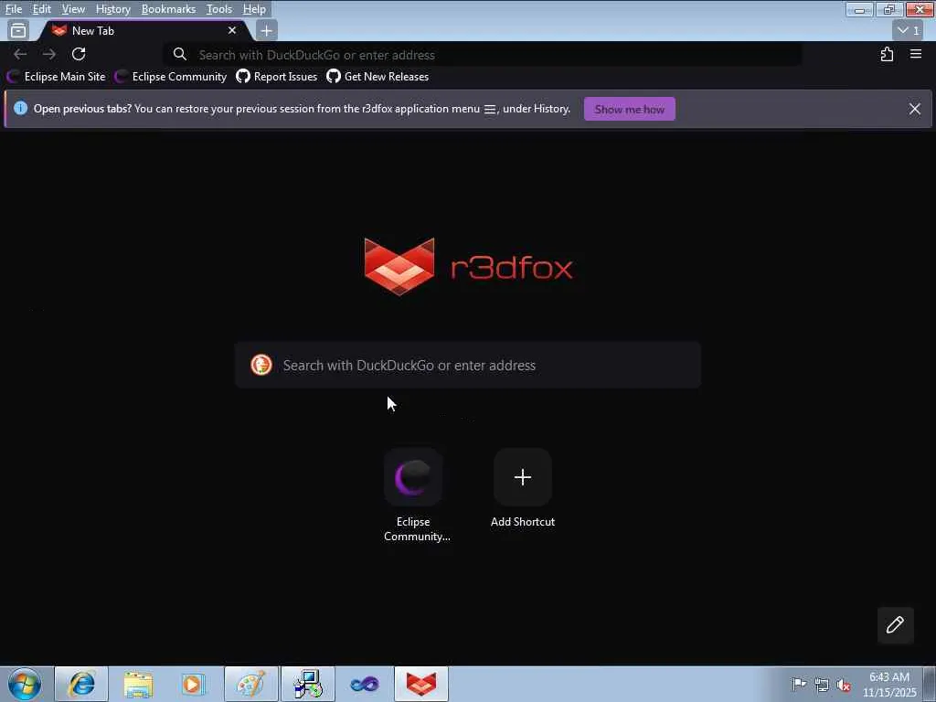Open the Action Center flag icon

tap(798, 685)
